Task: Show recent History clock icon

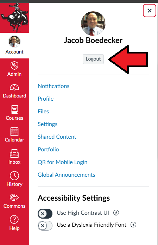Action: [14, 176]
